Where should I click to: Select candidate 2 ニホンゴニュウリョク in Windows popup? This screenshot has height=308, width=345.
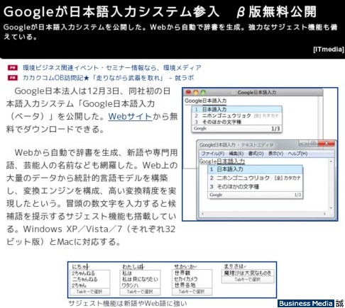click(256, 178)
